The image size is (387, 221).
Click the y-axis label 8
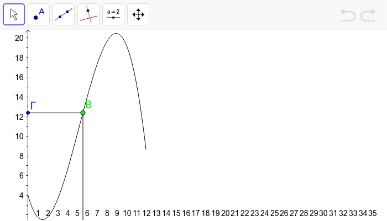pyautogui.click(x=22, y=156)
